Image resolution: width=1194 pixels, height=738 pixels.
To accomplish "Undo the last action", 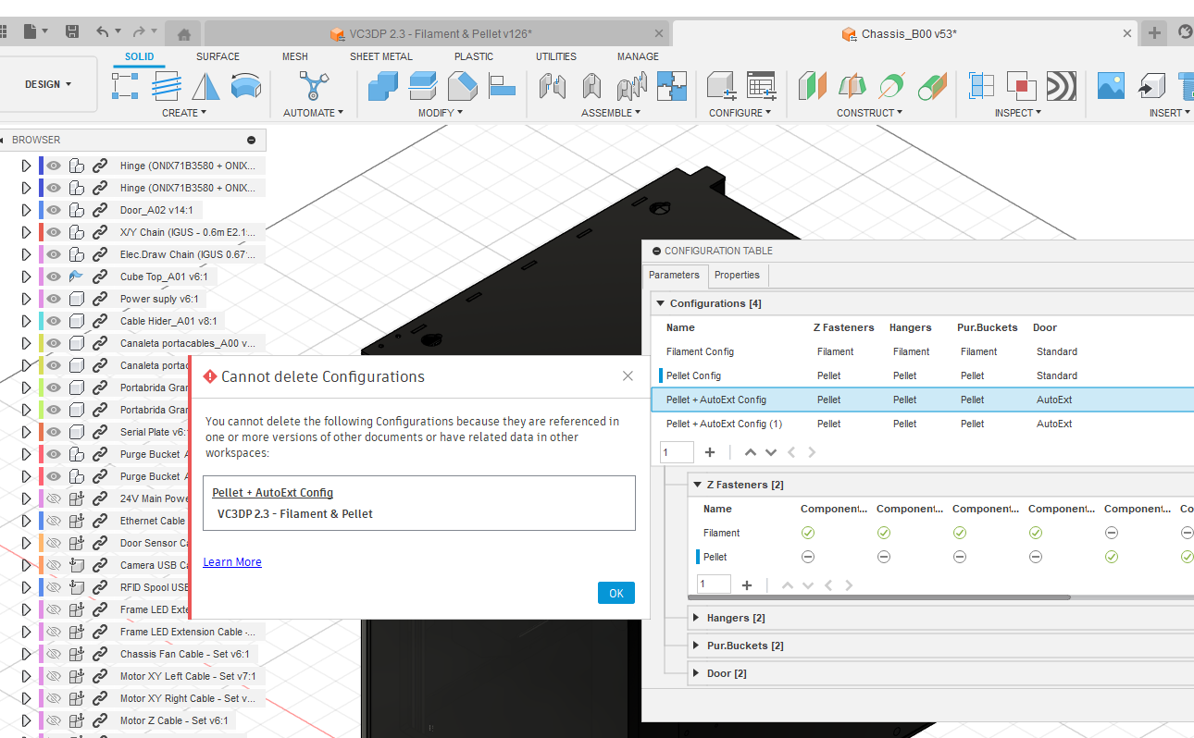I will click(x=102, y=32).
